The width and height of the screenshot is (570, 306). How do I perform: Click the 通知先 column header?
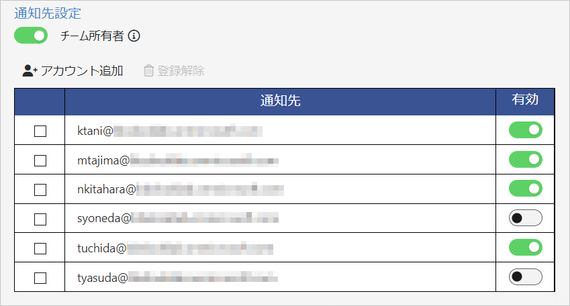click(x=280, y=101)
